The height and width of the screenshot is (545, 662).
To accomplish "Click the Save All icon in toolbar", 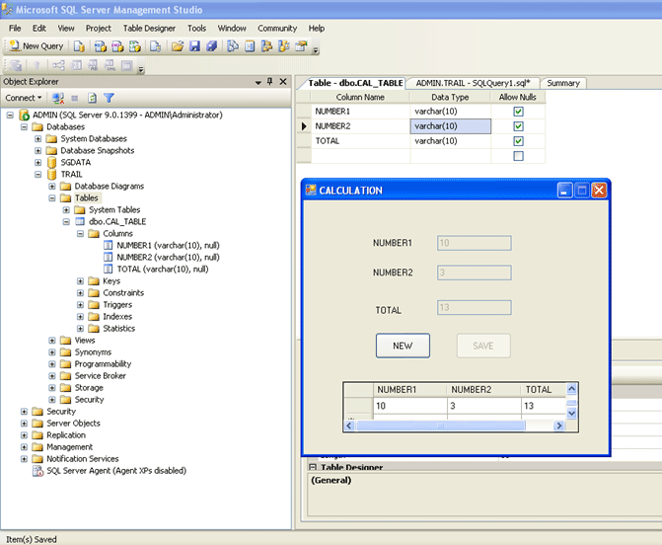I will click(x=211, y=46).
